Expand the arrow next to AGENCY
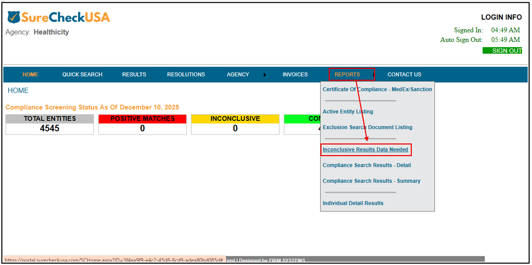This screenshot has height=265, width=532. tap(265, 75)
